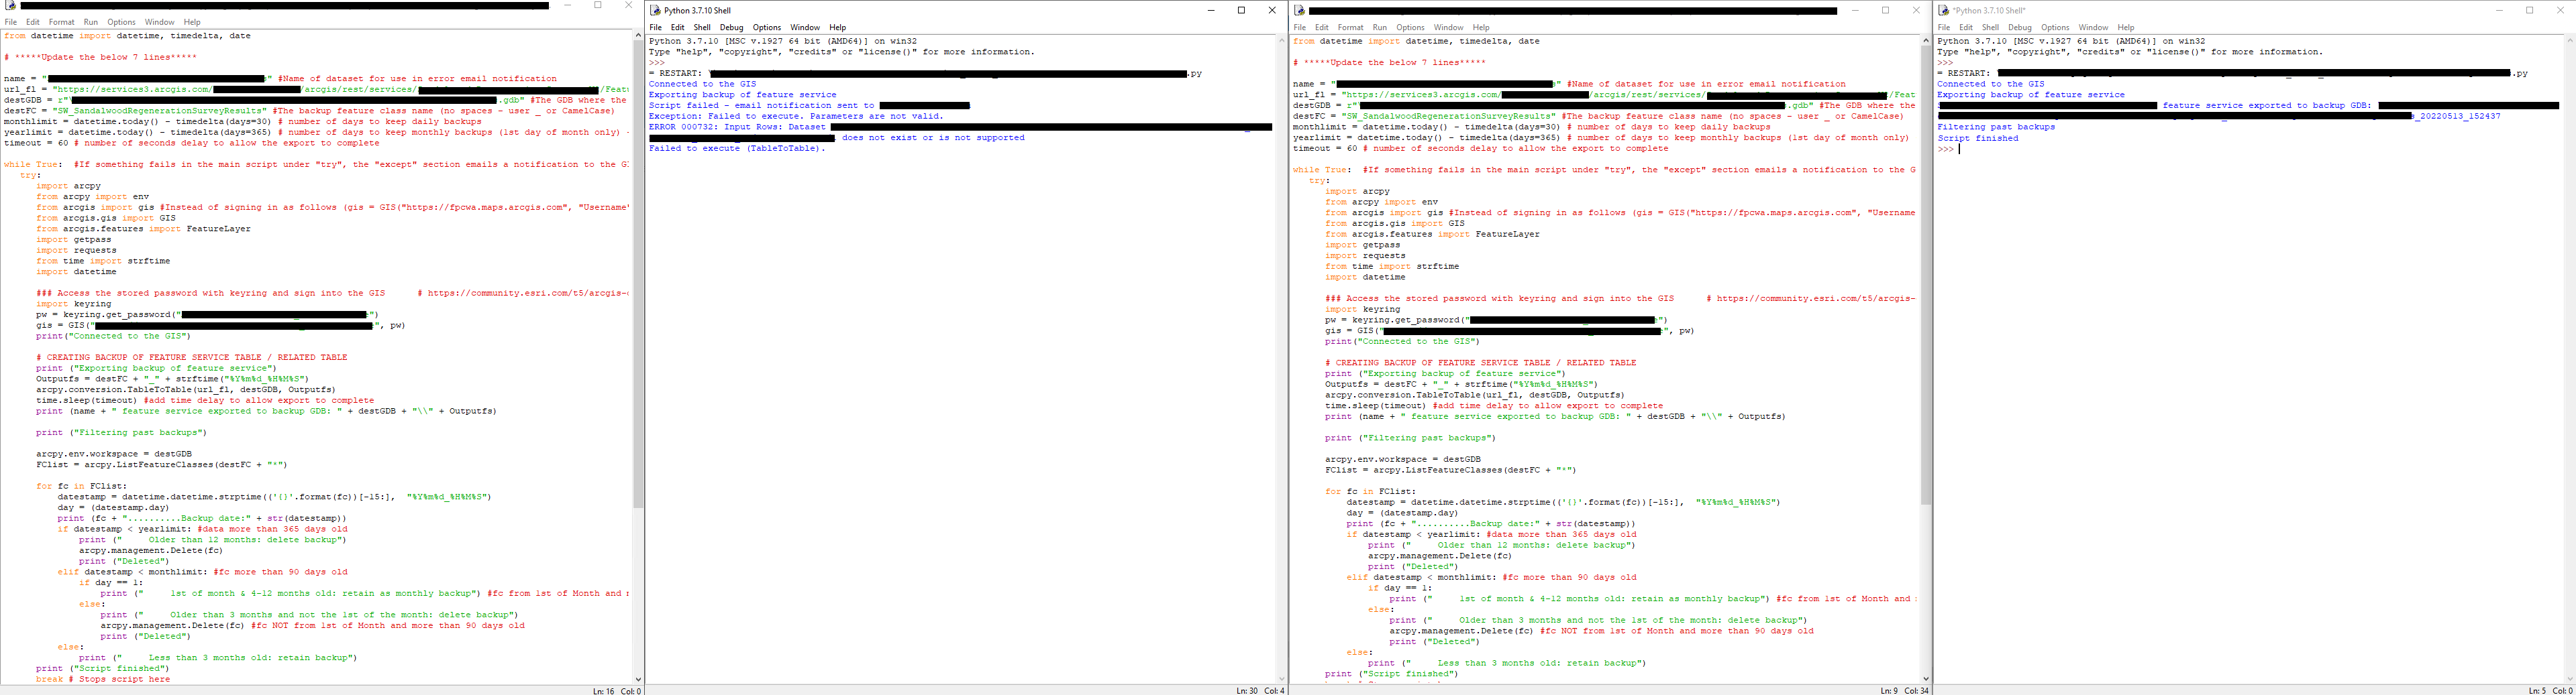Viewport: 2576px width, 695px height.
Task: Click the scroll-up arrow in the failed shell window
Action: tap(1282, 41)
